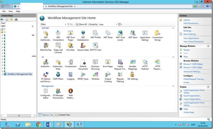Viewport: 213px width, 129px height.
Task: Open Chrome from the taskbar
Action: [x=38, y=125]
